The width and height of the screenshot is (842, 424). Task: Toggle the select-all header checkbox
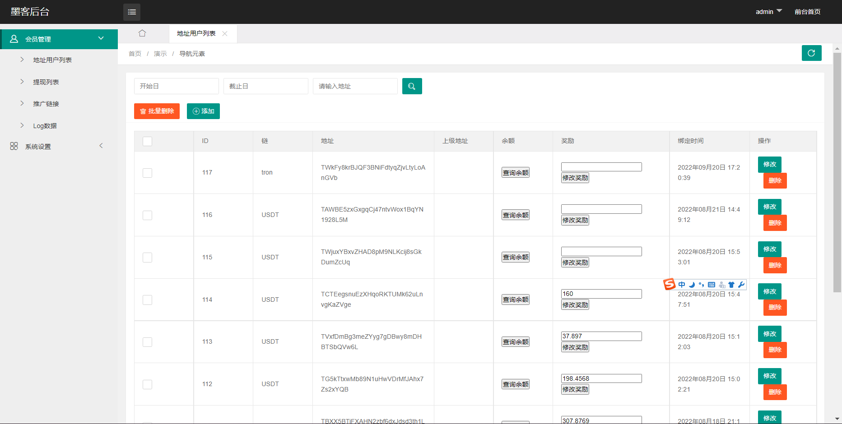pyautogui.click(x=147, y=141)
